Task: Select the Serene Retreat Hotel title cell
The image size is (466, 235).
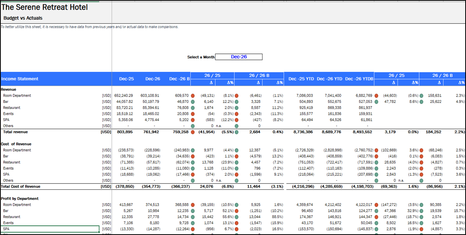Action: (x=45, y=7)
